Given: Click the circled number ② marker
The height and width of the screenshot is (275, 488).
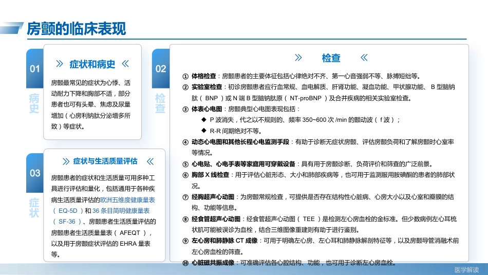Looking at the screenshot, I should point(185,87).
